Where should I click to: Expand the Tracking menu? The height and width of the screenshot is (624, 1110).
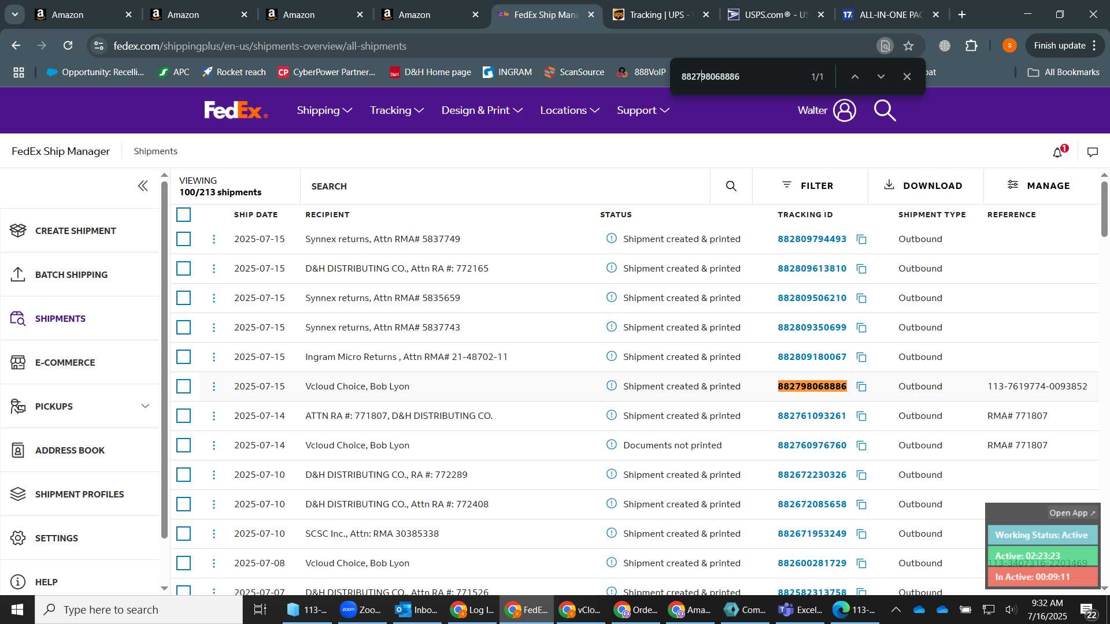[x=397, y=110]
